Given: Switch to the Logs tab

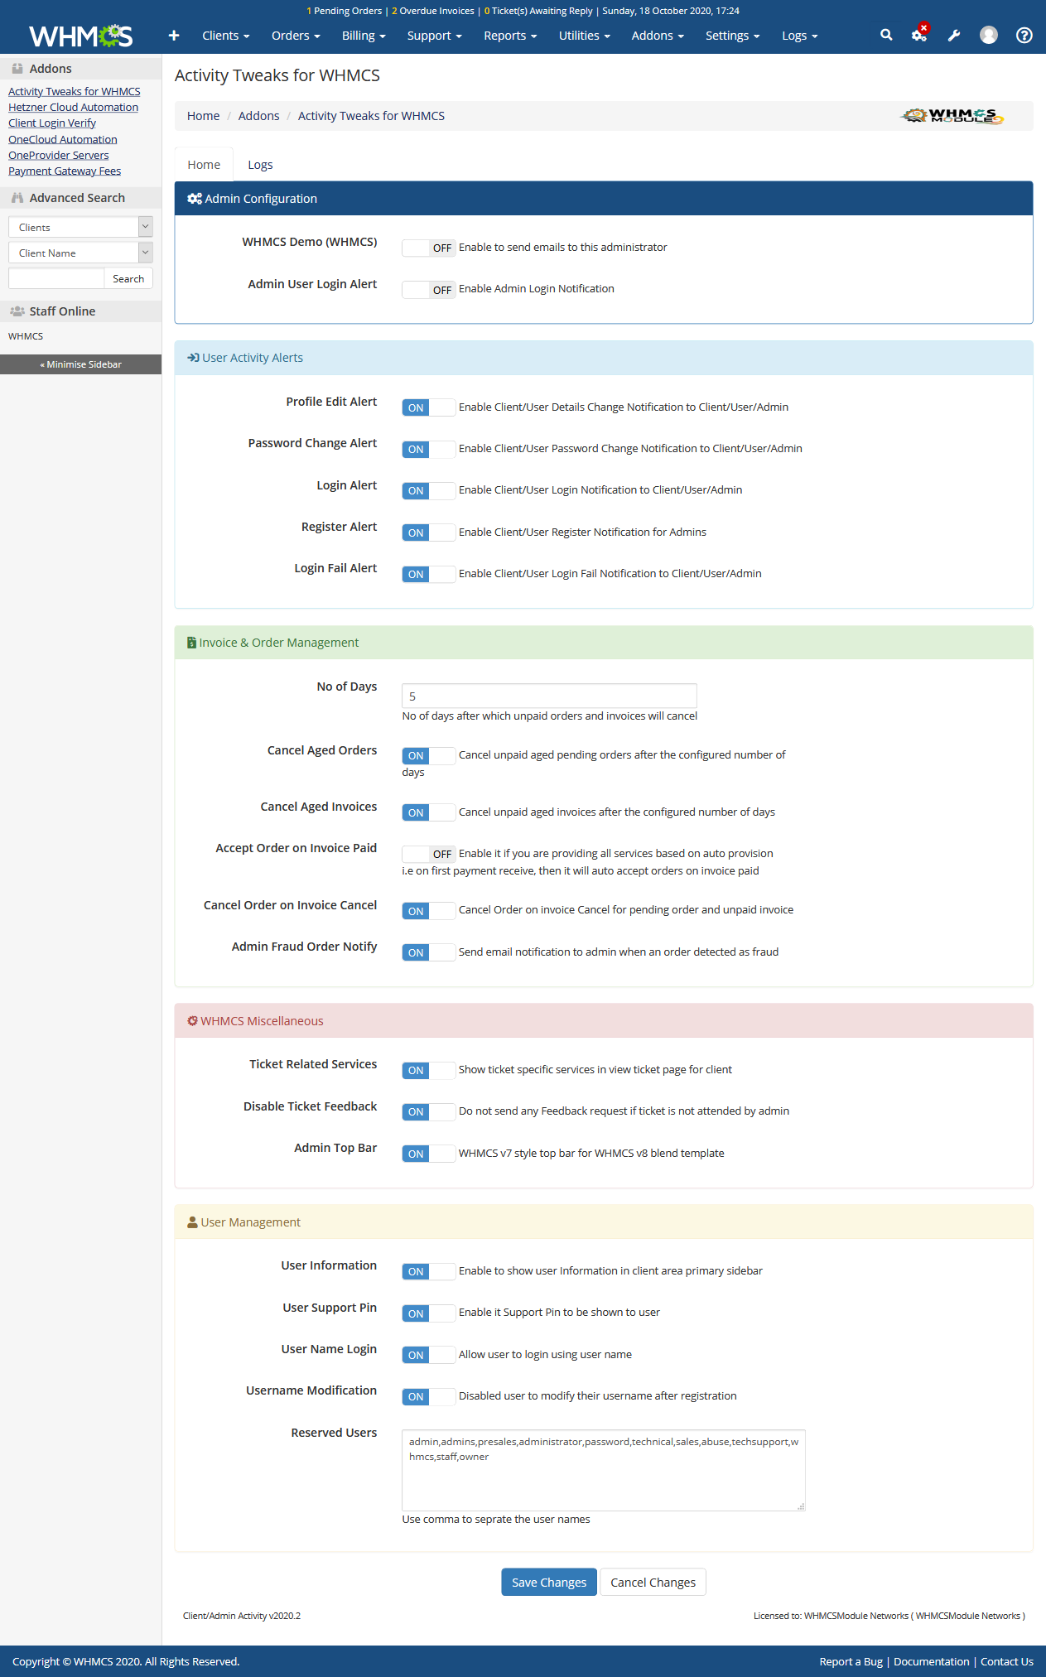Looking at the screenshot, I should [260, 165].
